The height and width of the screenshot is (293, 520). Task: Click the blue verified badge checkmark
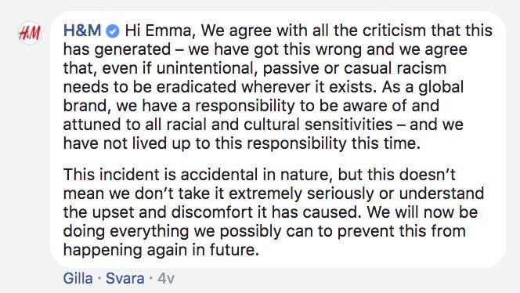tap(113, 31)
